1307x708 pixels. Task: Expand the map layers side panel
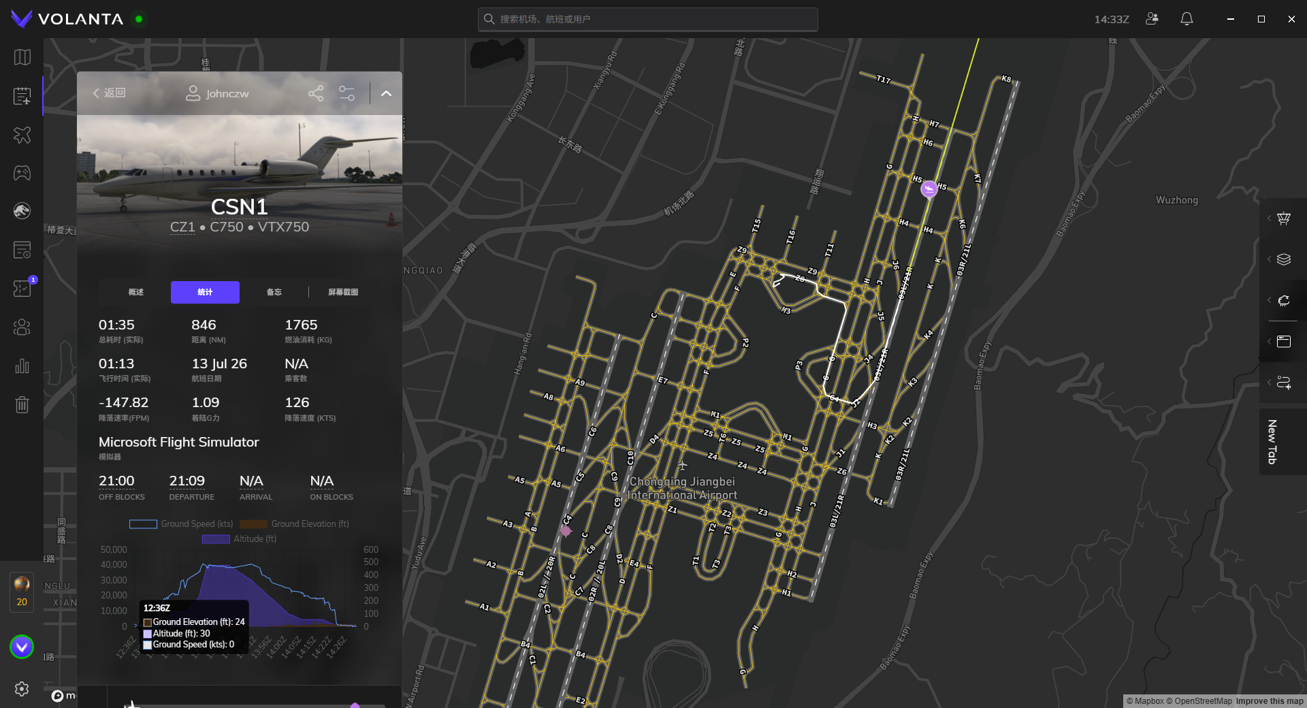(1283, 259)
